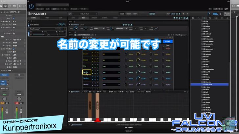Add event processor with plus beside Script Processor
Viewport: 239px width, 134px height.
[96, 35]
